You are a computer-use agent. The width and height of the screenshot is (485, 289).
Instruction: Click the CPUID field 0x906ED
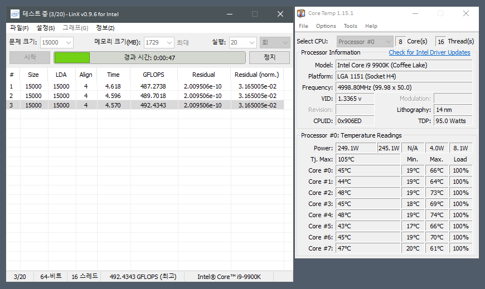(355, 121)
